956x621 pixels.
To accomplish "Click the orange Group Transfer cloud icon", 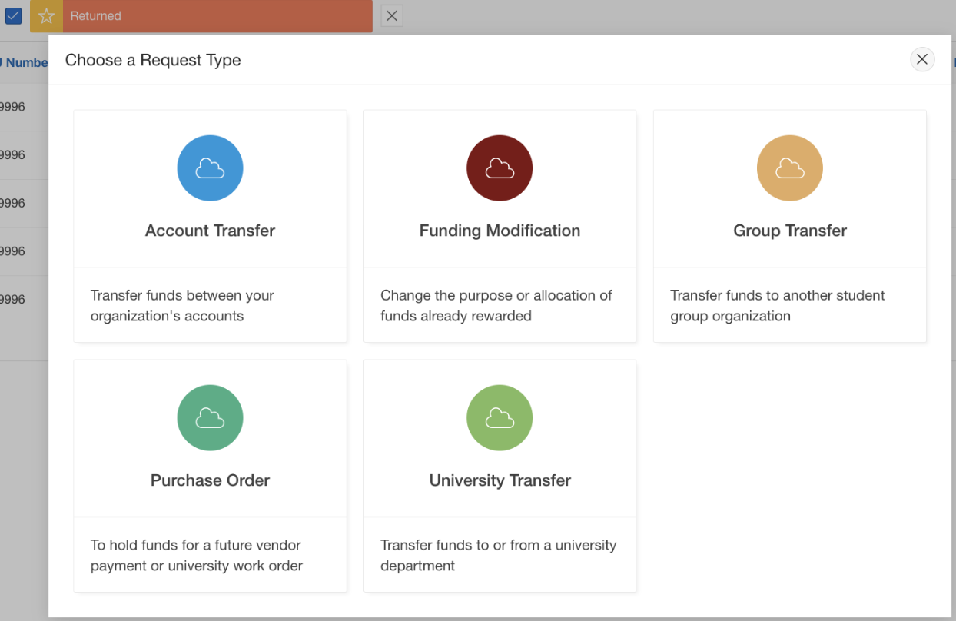I will pyautogui.click(x=789, y=168).
